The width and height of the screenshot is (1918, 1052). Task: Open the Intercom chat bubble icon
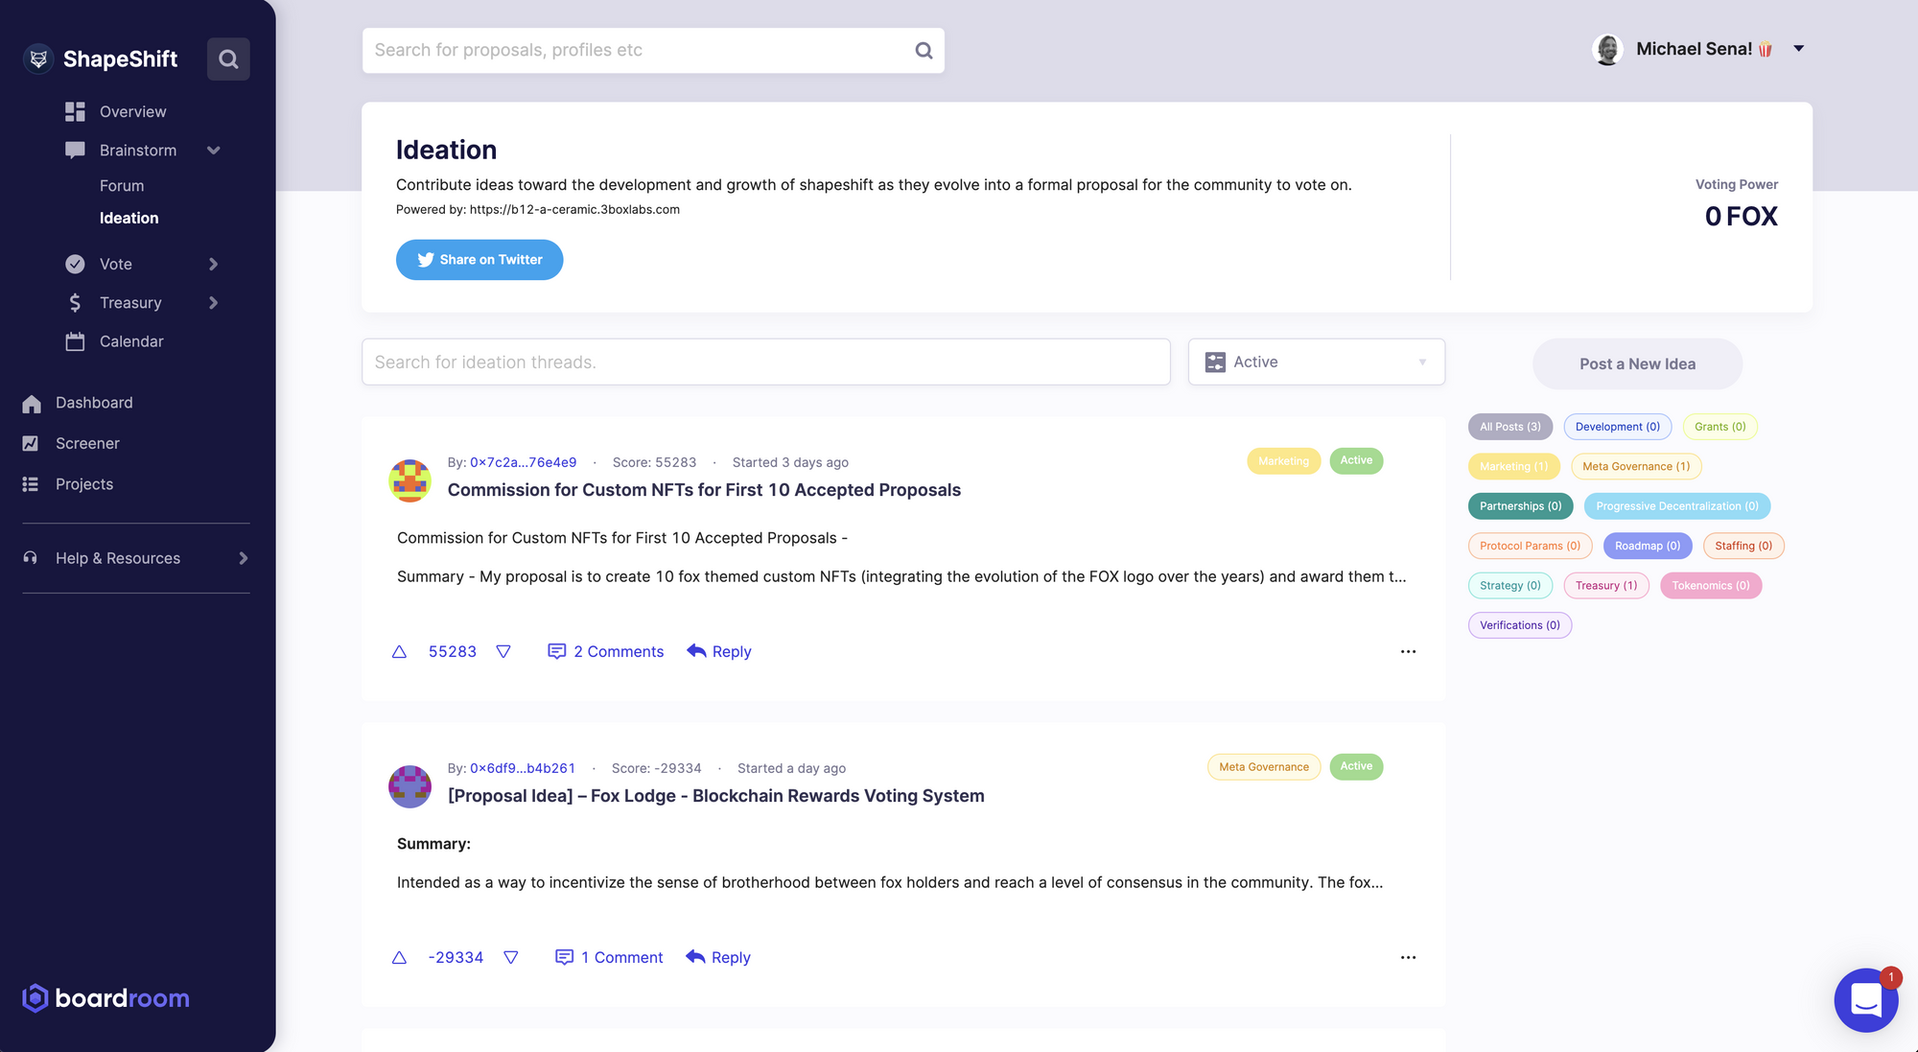(x=1865, y=1000)
